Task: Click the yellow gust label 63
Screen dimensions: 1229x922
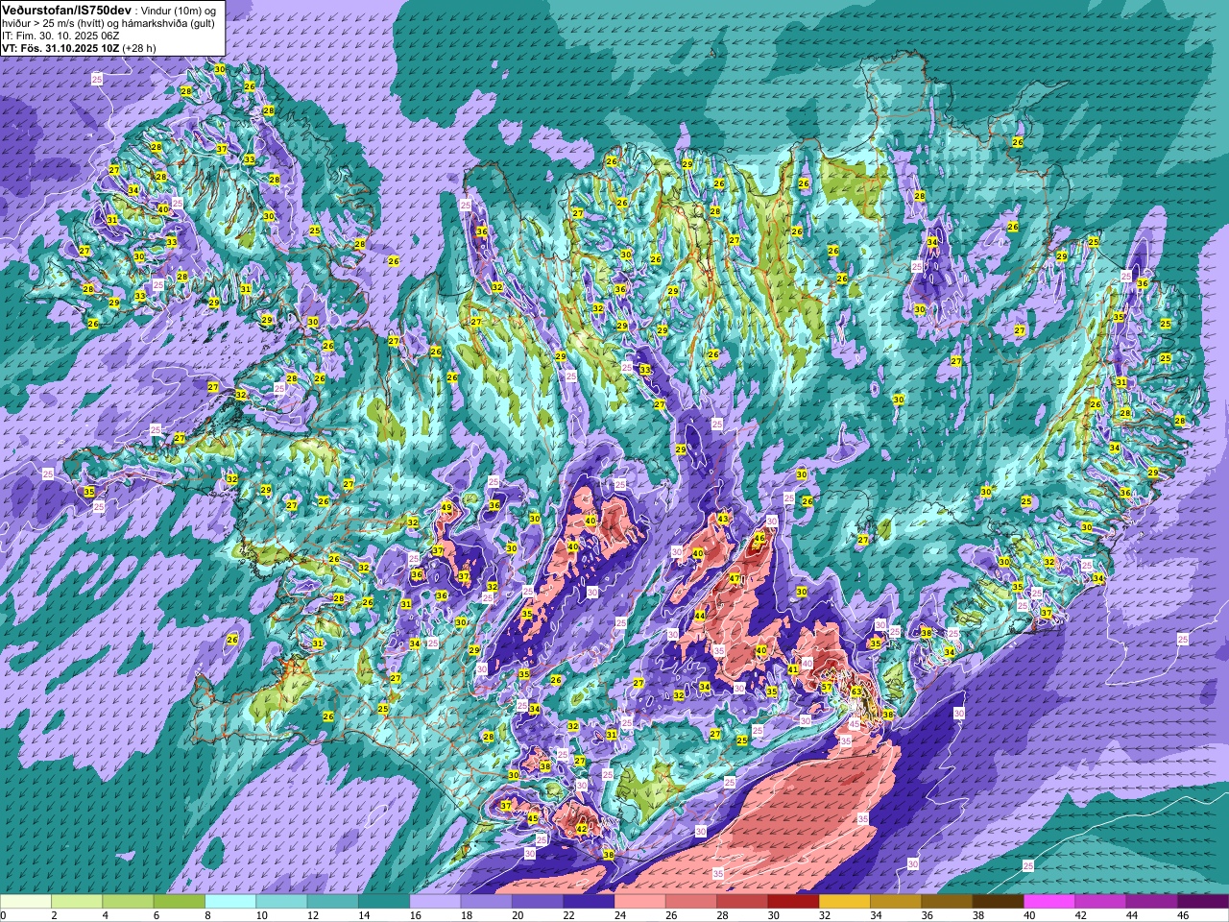Action: pyautogui.click(x=856, y=691)
